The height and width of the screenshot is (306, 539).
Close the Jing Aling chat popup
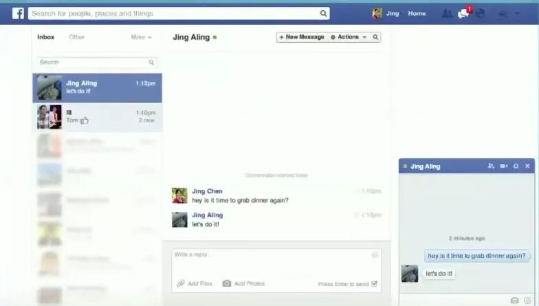(x=527, y=166)
